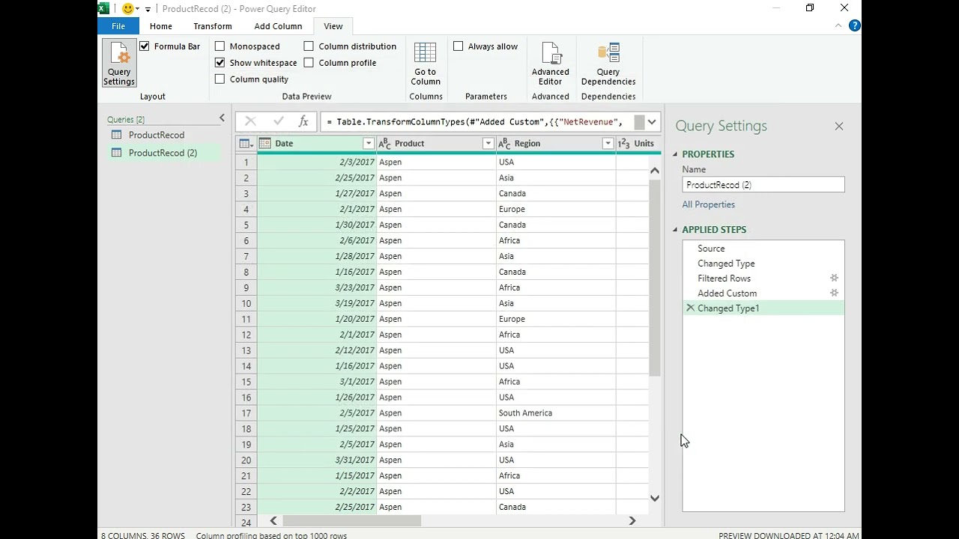Viewport: 959px width, 539px height.
Task: Close the Query Settings pane
Action: click(839, 127)
